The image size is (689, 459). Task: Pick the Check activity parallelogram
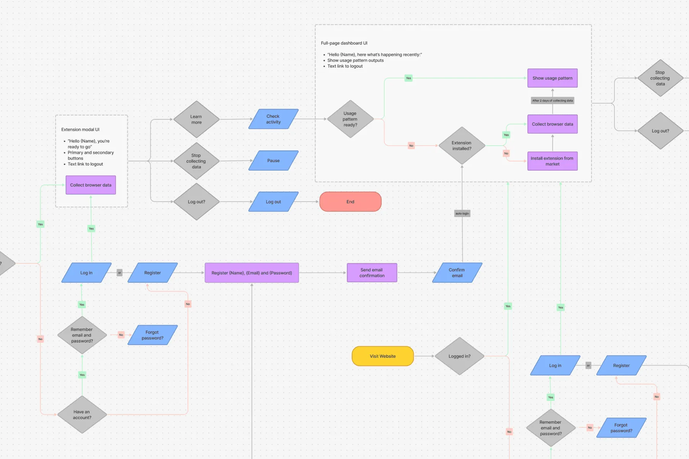tap(273, 119)
